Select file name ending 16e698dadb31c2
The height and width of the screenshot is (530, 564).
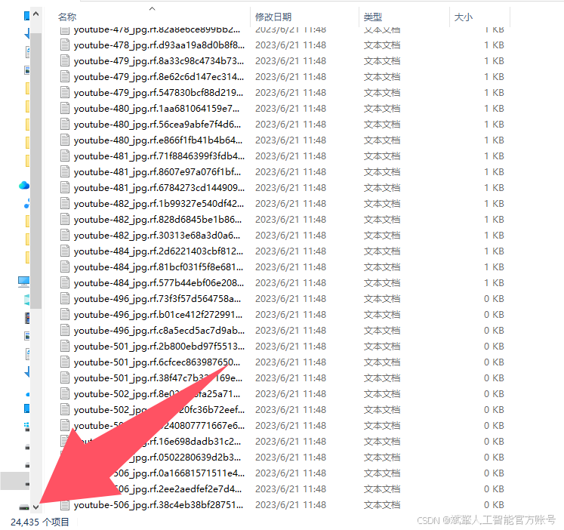coord(193,441)
